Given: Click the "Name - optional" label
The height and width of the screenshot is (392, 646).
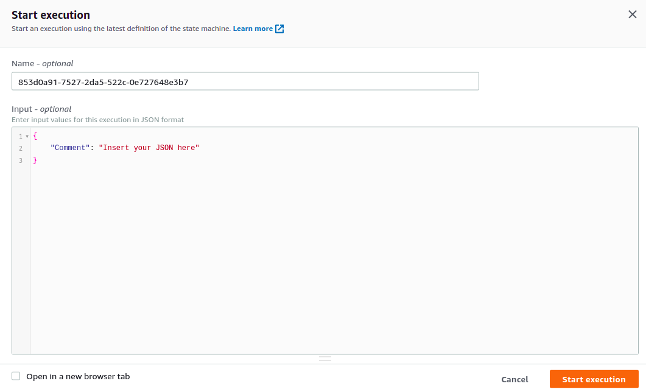Looking at the screenshot, I should pyautogui.click(x=43, y=63).
